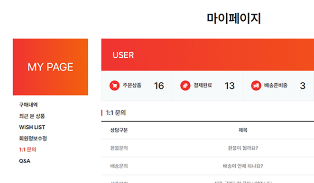Go to WISH LIST
Screen dimensions: 314x183
[32, 127]
